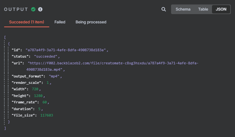Switch output view to Schema
The width and height of the screenshot is (235, 137).
[x=183, y=9]
